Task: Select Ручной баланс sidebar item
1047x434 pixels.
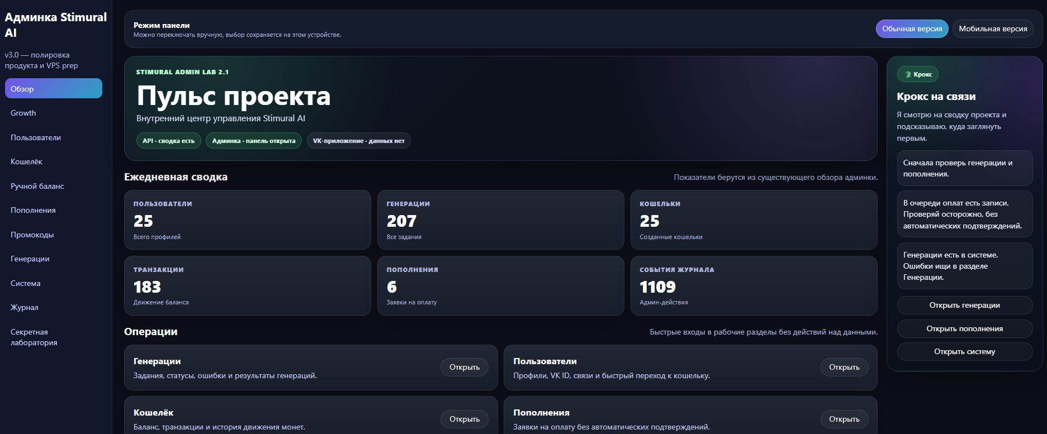Action: pos(54,186)
